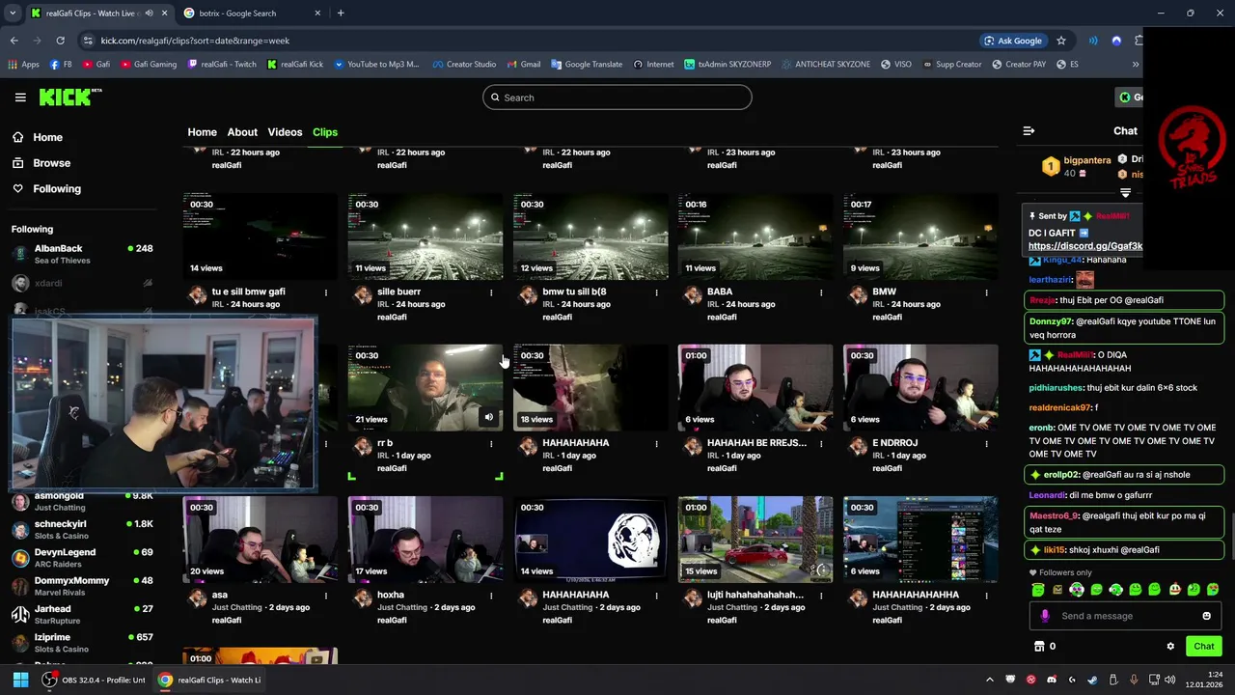
Task: Switch to the Videos channel tab
Action: coord(285,132)
